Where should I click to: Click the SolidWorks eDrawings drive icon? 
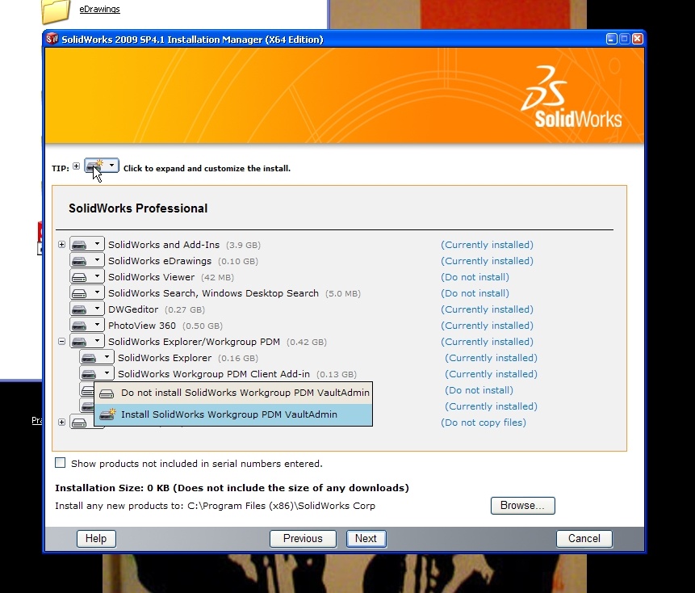[x=79, y=261]
